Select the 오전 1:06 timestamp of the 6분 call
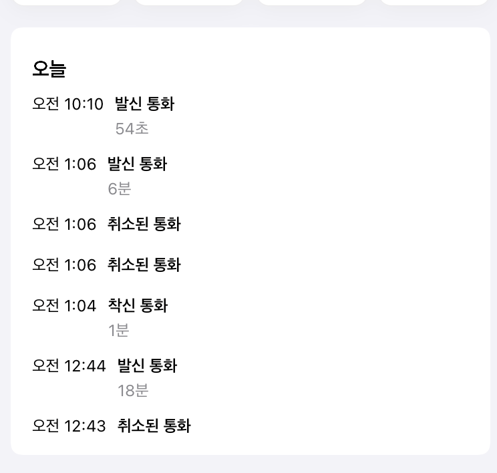This screenshot has height=473, width=497. [x=64, y=164]
